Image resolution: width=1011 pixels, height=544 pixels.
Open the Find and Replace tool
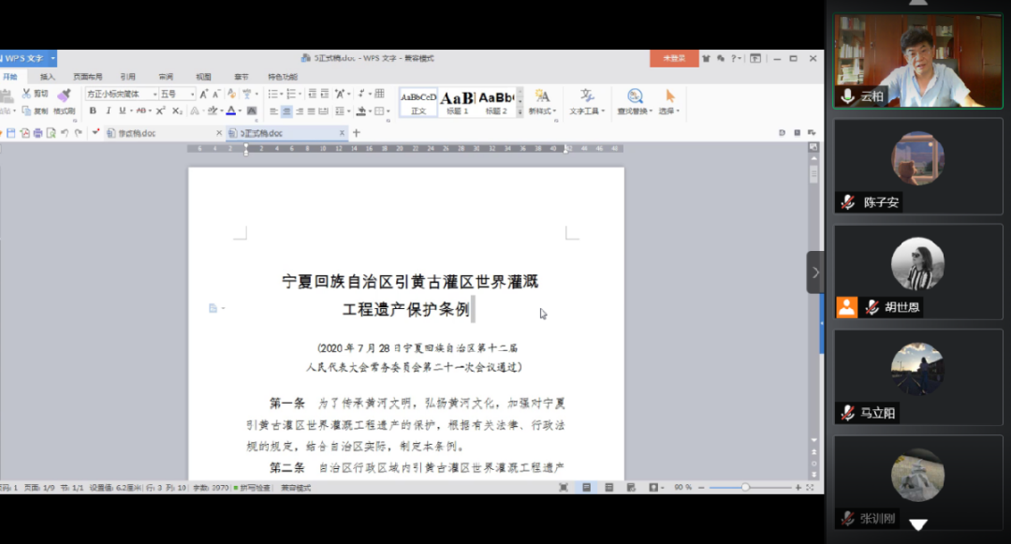coord(635,100)
